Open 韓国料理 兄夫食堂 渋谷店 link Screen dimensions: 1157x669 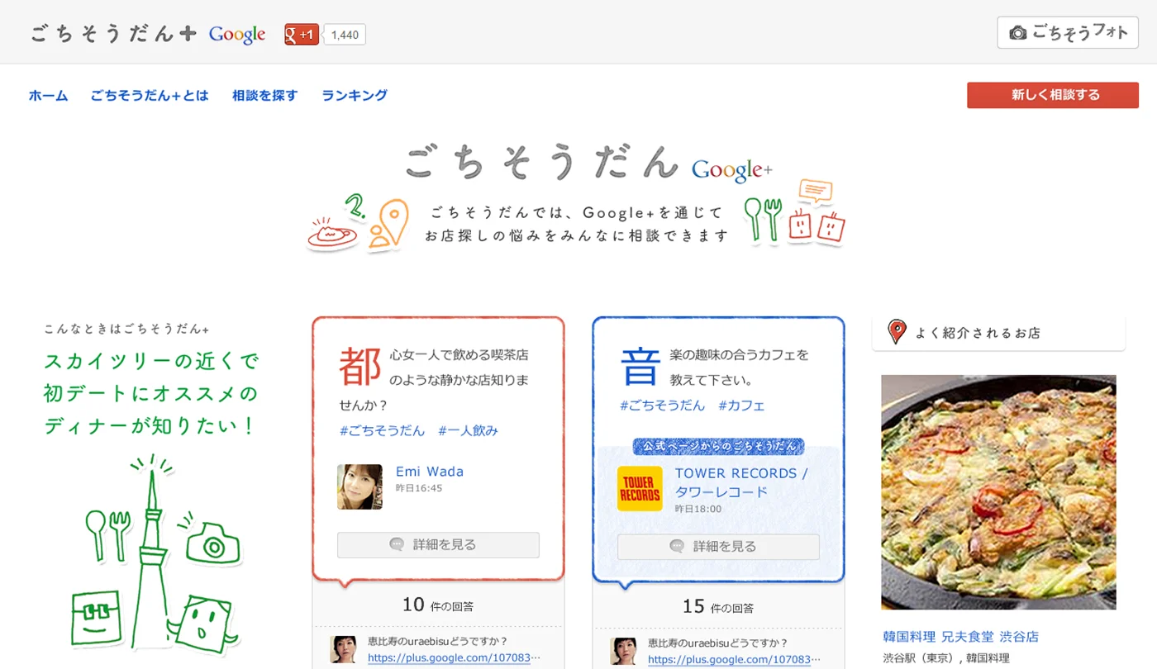960,637
